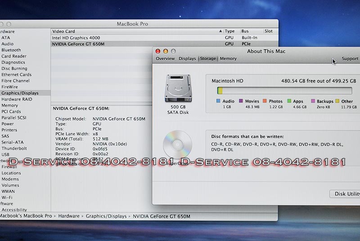Select Fibre Channel in the sidebar

click(15, 81)
